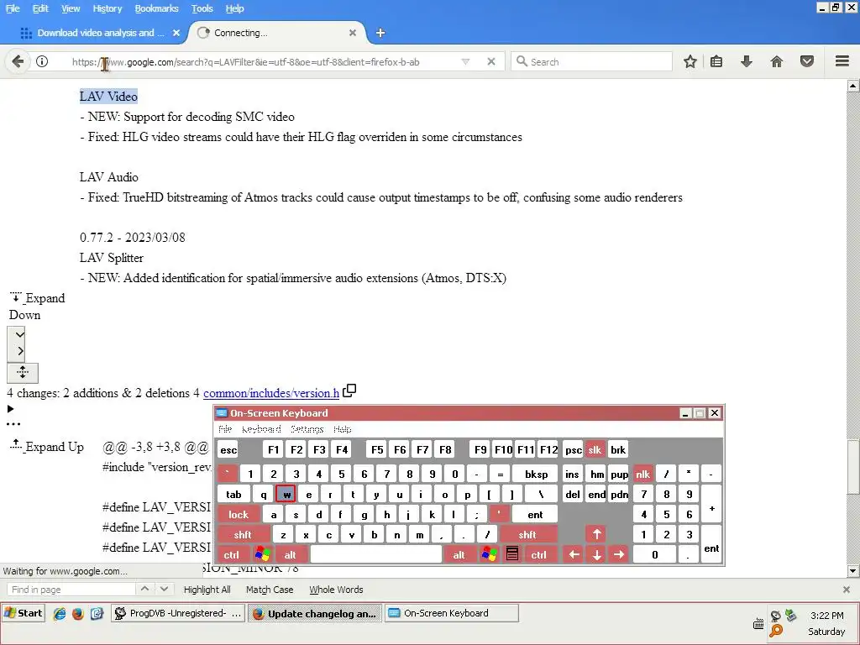Open address bar history dropdown arrow

click(x=465, y=61)
